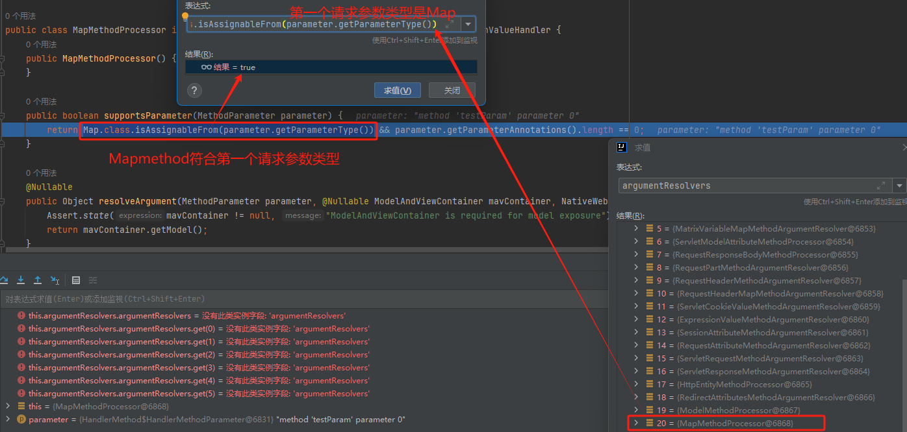Click error icon of argumentResolvers.get(5) watch
The image size is (907, 432).
[x=21, y=394]
